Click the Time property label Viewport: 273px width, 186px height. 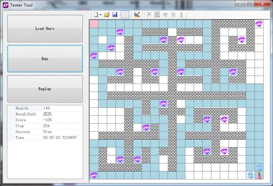point(19,138)
